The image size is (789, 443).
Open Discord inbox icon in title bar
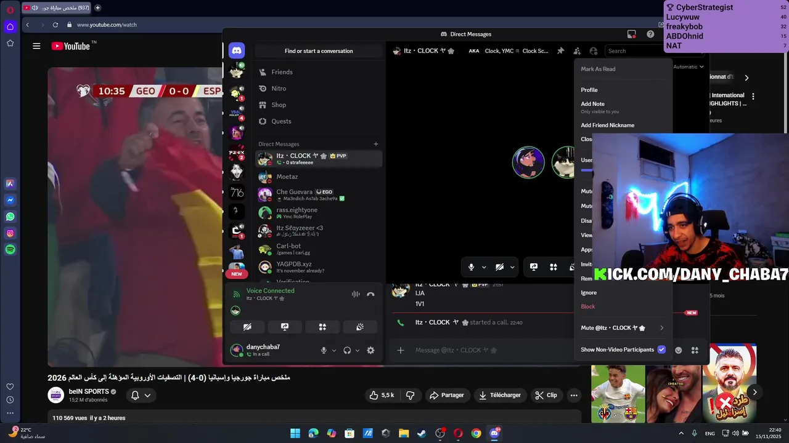point(631,34)
